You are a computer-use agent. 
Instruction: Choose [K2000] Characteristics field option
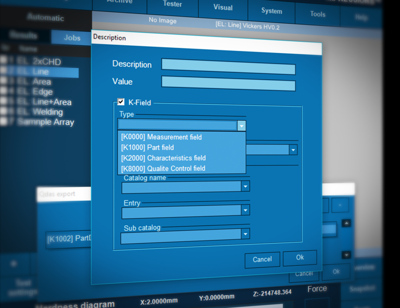coord(163,158)
